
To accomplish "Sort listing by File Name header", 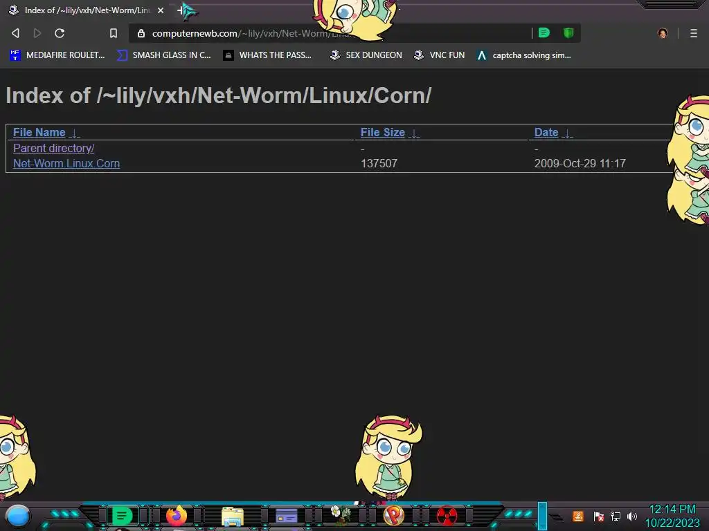I will coord(39,132).
